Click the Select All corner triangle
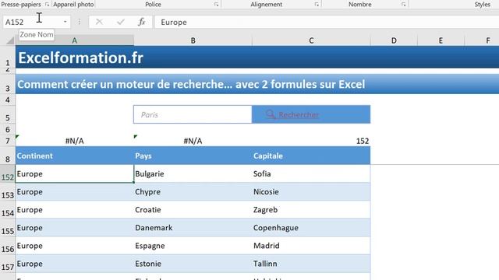Image resolution: width=499 pixels, height=280 pixels. 10,40
